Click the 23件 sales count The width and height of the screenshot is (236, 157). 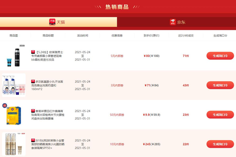(186, 115)
